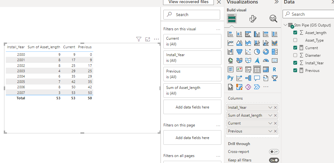Select the Line chart visual
The width and height of the screenshot is (334, 163).
(231, 43)
